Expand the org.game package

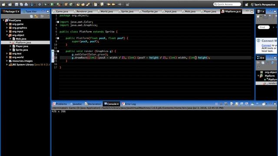coord(7,24)
